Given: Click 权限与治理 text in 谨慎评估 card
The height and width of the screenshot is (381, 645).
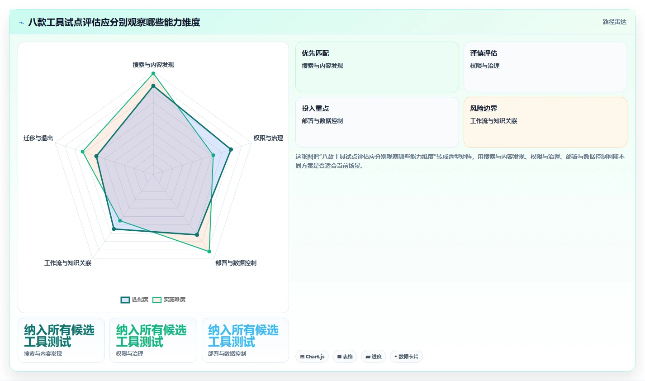Looking at the screenshot, I should (x=485, y=66).
